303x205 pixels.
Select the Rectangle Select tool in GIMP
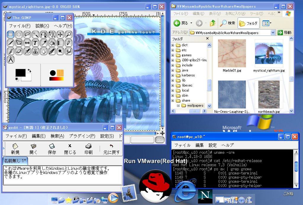click(x=10, y=35)
